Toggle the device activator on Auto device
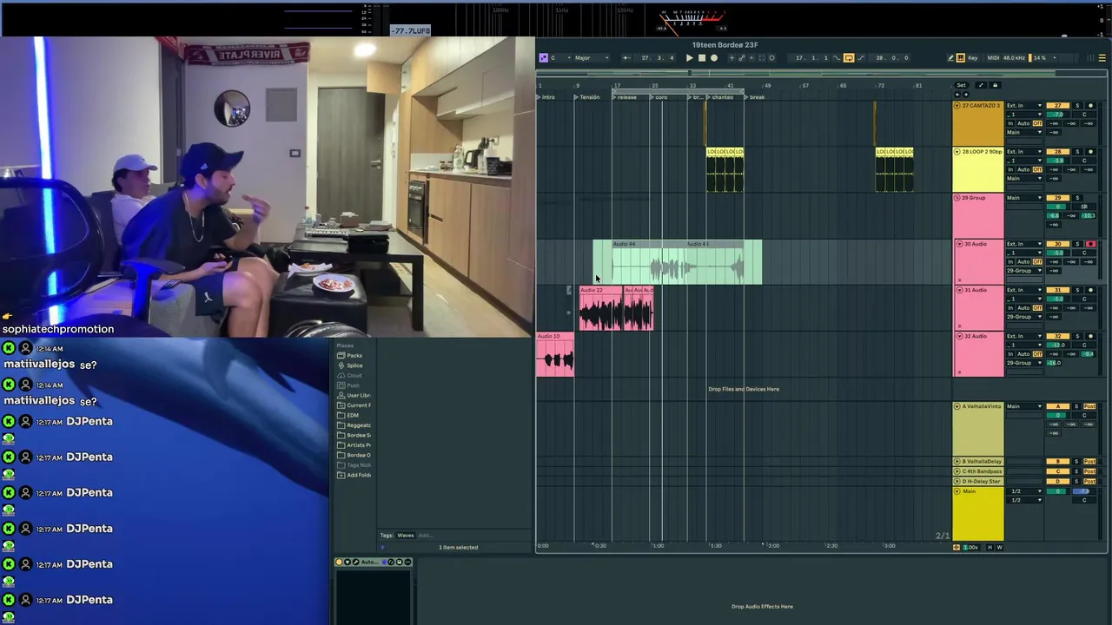The image size is (1112, 625). click(x=340, y=562)
